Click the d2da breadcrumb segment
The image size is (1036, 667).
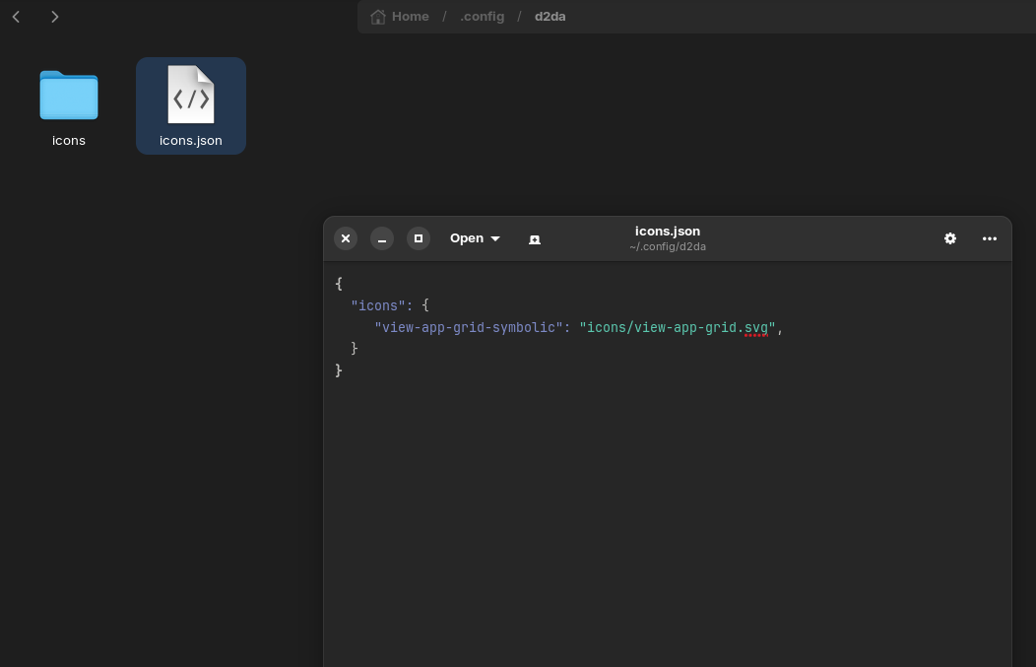[550, 17]
